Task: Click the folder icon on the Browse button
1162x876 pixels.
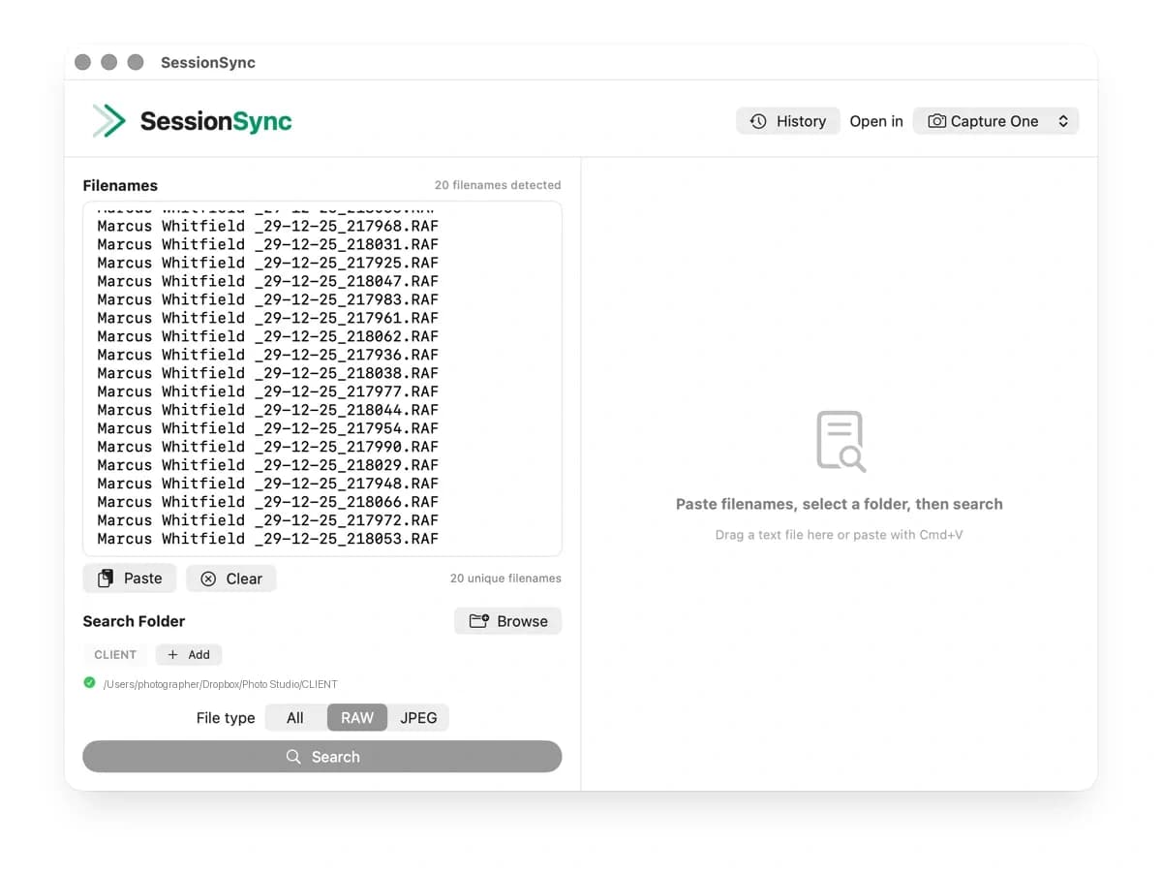Action: (x=479, y=620)
